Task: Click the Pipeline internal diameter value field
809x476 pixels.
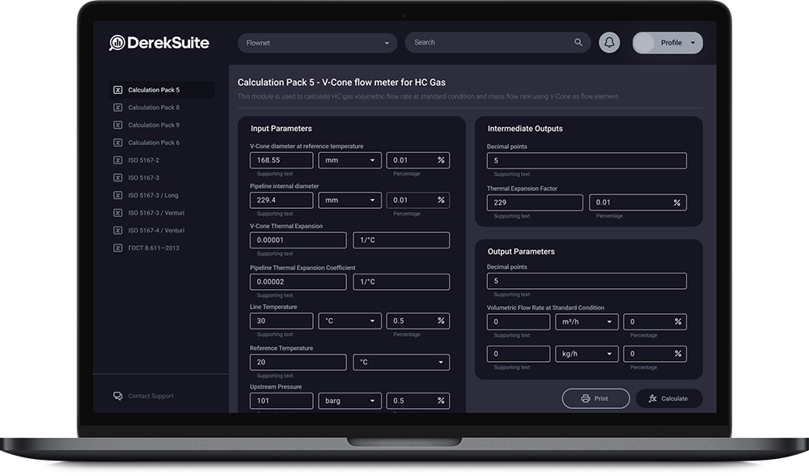Action: pyautogui.click(x=281, y=200)
